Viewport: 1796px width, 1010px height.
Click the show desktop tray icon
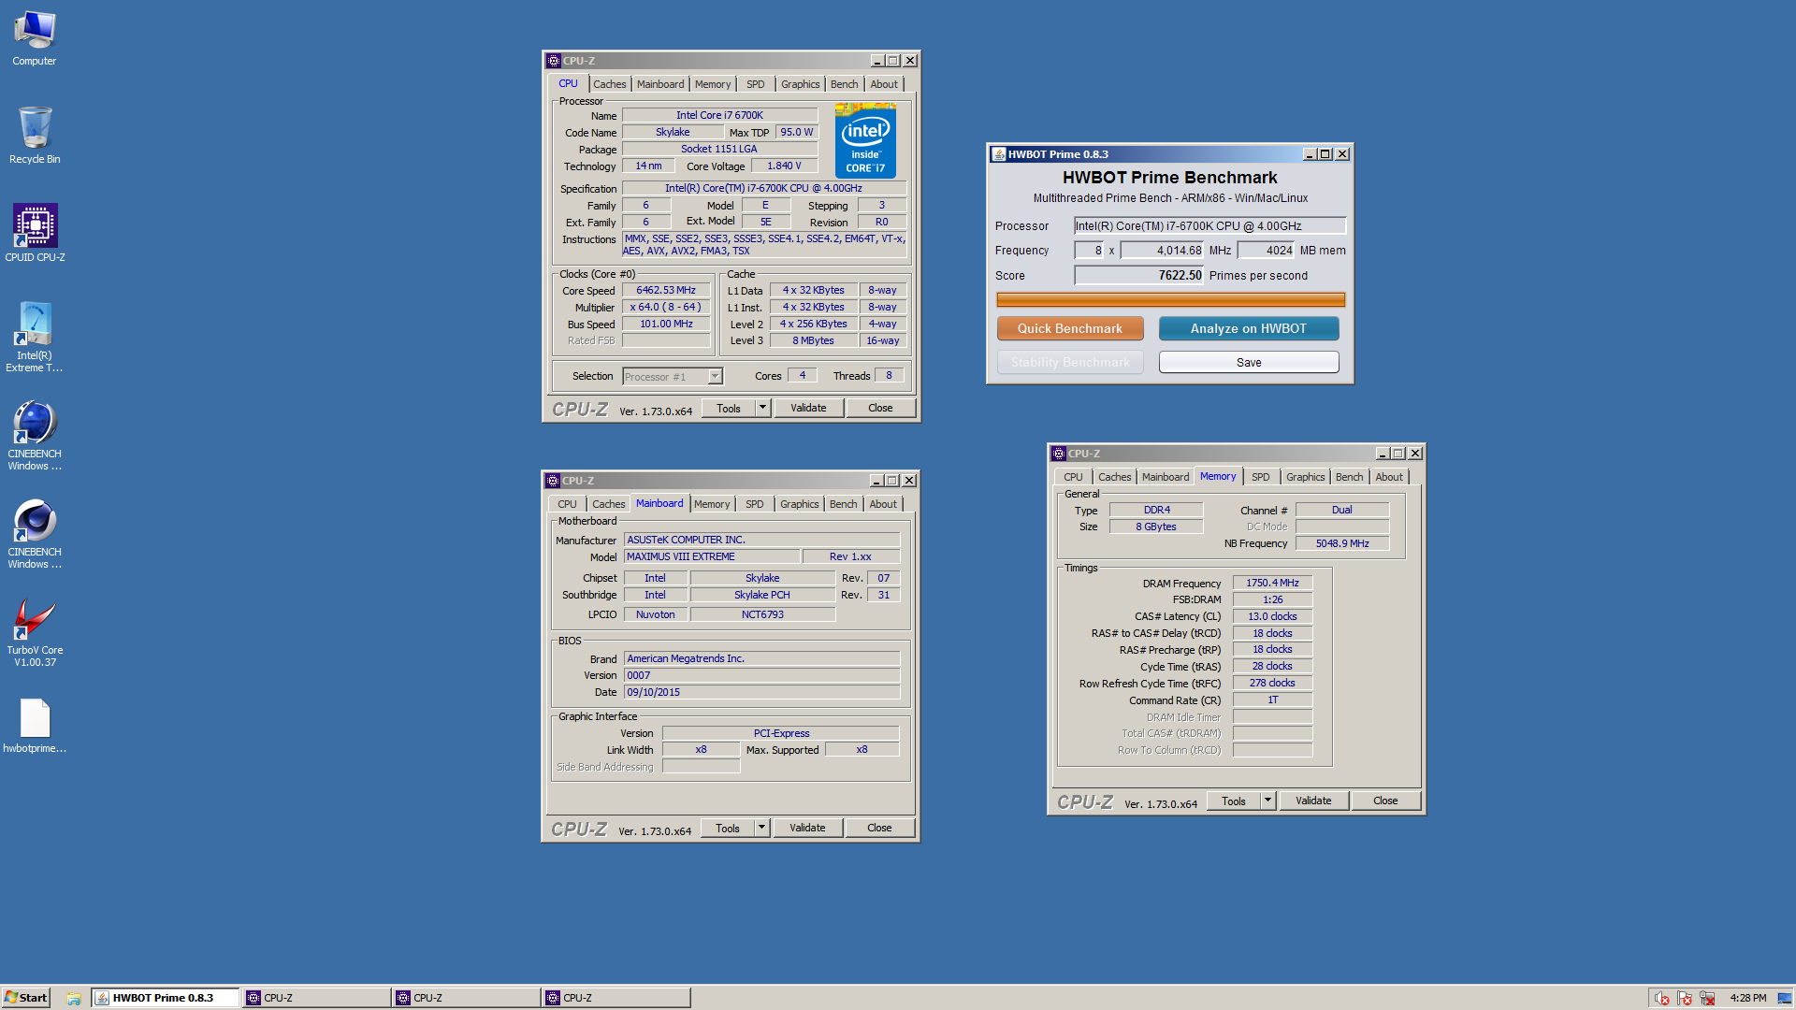tap(1785, 998)
